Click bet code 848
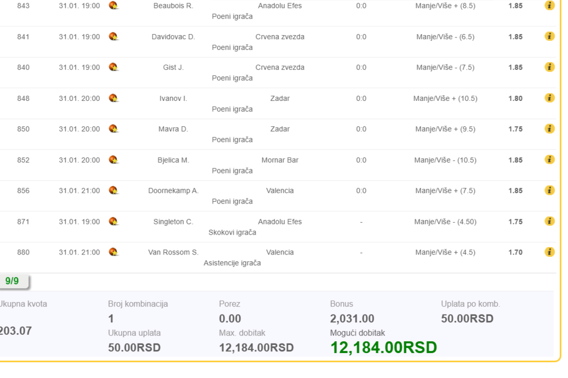 pos(23,99)
